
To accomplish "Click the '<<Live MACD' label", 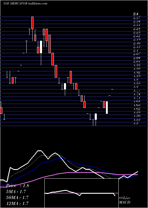I will (x=125, y=200).
